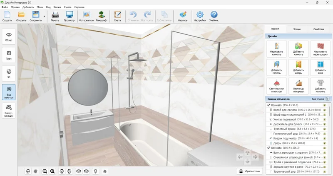The image size is (333, 176).
Task: Open Светильники и люстры
Action: tap(276, 86)
